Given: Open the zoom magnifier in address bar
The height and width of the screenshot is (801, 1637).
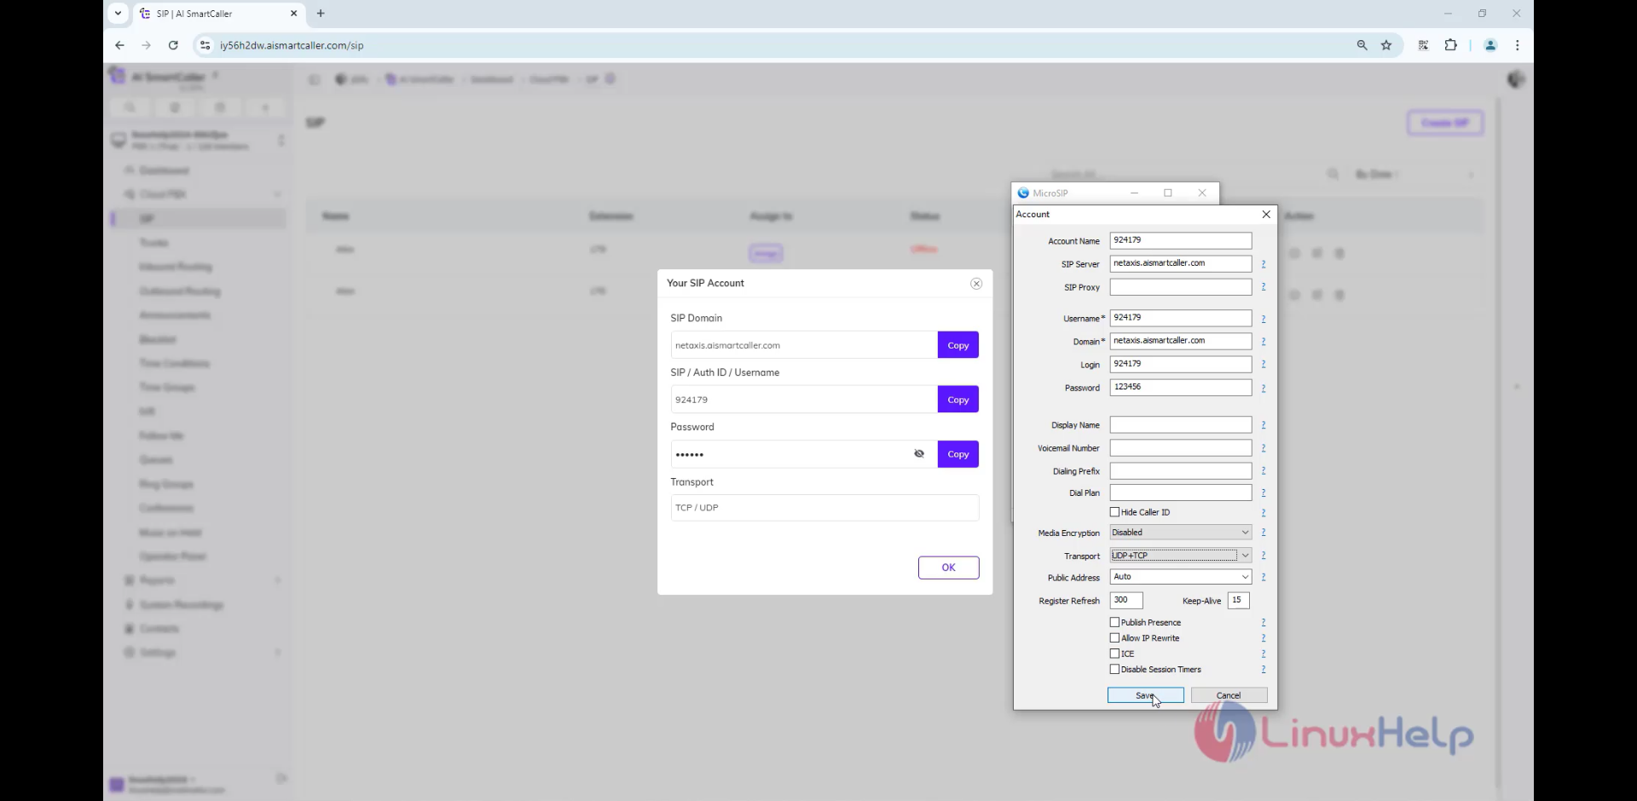Looking at the screenshot, I should (x=1362, y=45).
